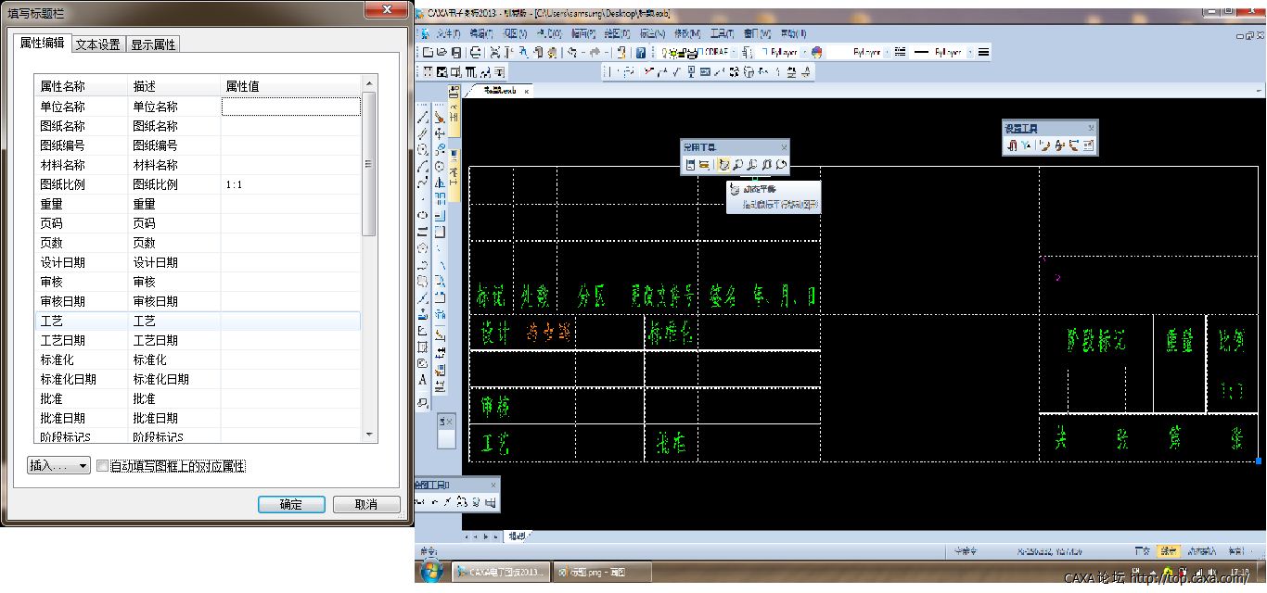This screenshot has height=593, width=1267.
Task: Open the 显示属性 tab
Action: [x=153, y=44]
